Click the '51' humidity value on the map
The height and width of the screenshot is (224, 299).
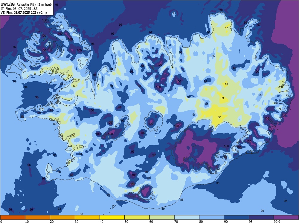(x=220, y=117)
